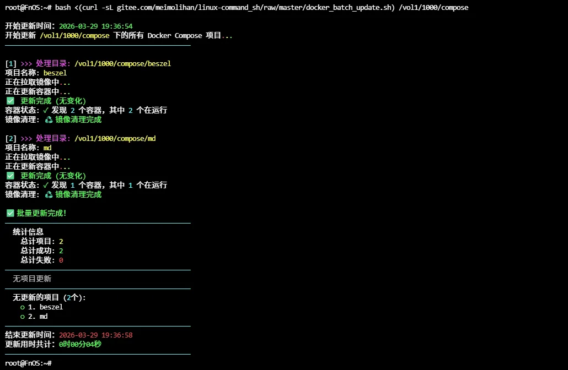Click the red end timestamp 2026-03-29 19:36:58
The width and height of the screenshot is (568, 370).
tap(95, 335)
